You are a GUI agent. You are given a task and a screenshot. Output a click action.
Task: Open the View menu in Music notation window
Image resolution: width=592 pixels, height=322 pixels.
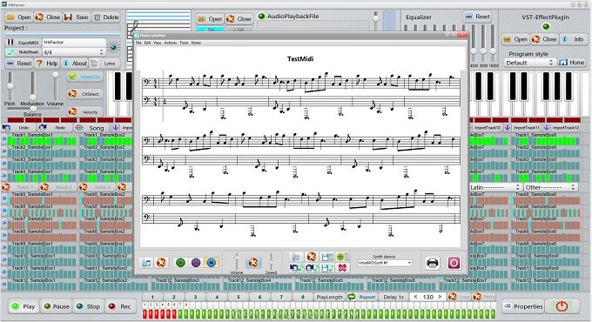pyautogui.click(x=157, y=43)
